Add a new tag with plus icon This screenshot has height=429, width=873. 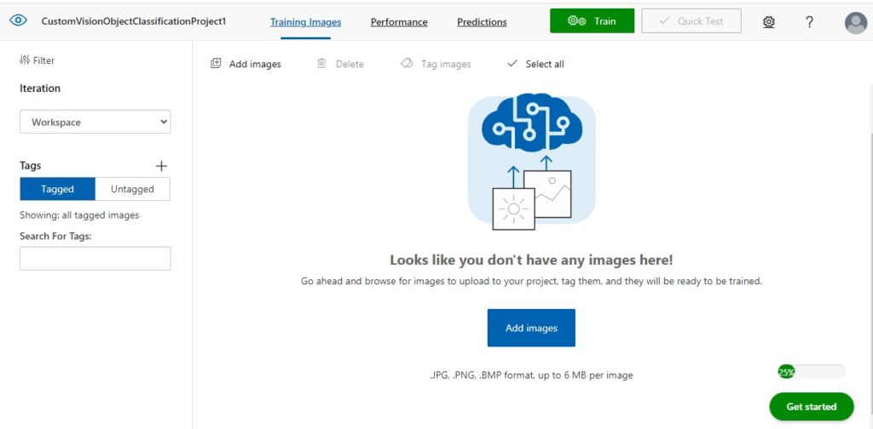(162, 166)
